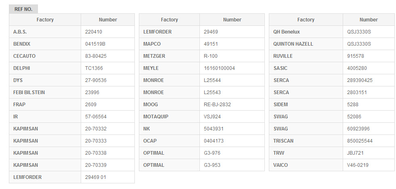Click MEYLE number 16160100004
The image size is (396, 189).
pos(232,68)
